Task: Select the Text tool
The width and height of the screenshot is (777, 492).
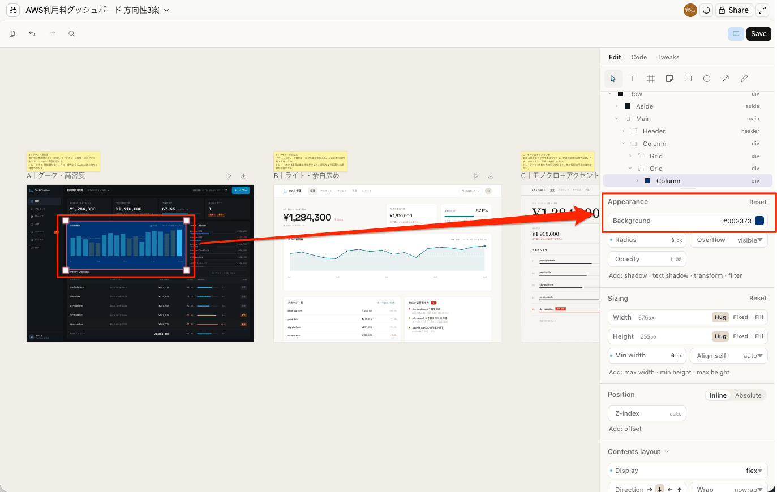Action: pyautogui.click(x=632, y=79)
